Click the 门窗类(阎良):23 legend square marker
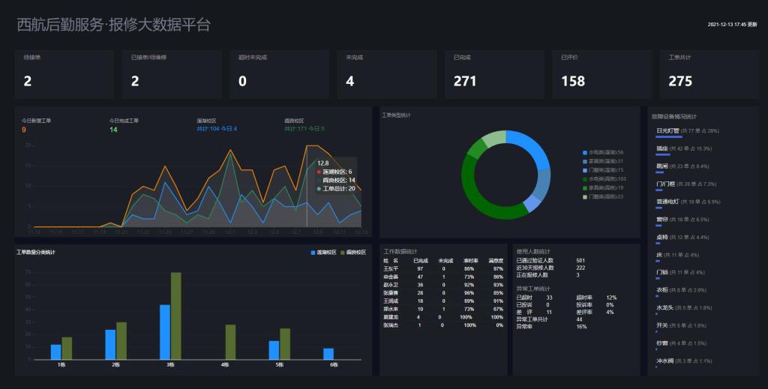The height and width of the screenshot is (389, 768). pyautogui.click(x=585, y=196)
